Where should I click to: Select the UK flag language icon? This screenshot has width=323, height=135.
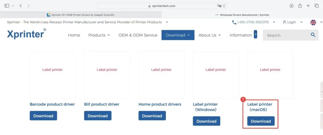coord(313,22)
